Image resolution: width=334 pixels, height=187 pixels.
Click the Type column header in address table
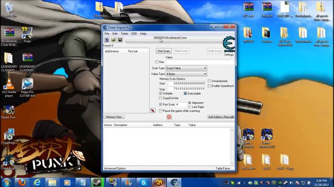(177, 125)
